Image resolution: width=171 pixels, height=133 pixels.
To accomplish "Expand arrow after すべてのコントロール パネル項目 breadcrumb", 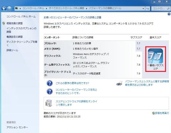I will (86, 8).
